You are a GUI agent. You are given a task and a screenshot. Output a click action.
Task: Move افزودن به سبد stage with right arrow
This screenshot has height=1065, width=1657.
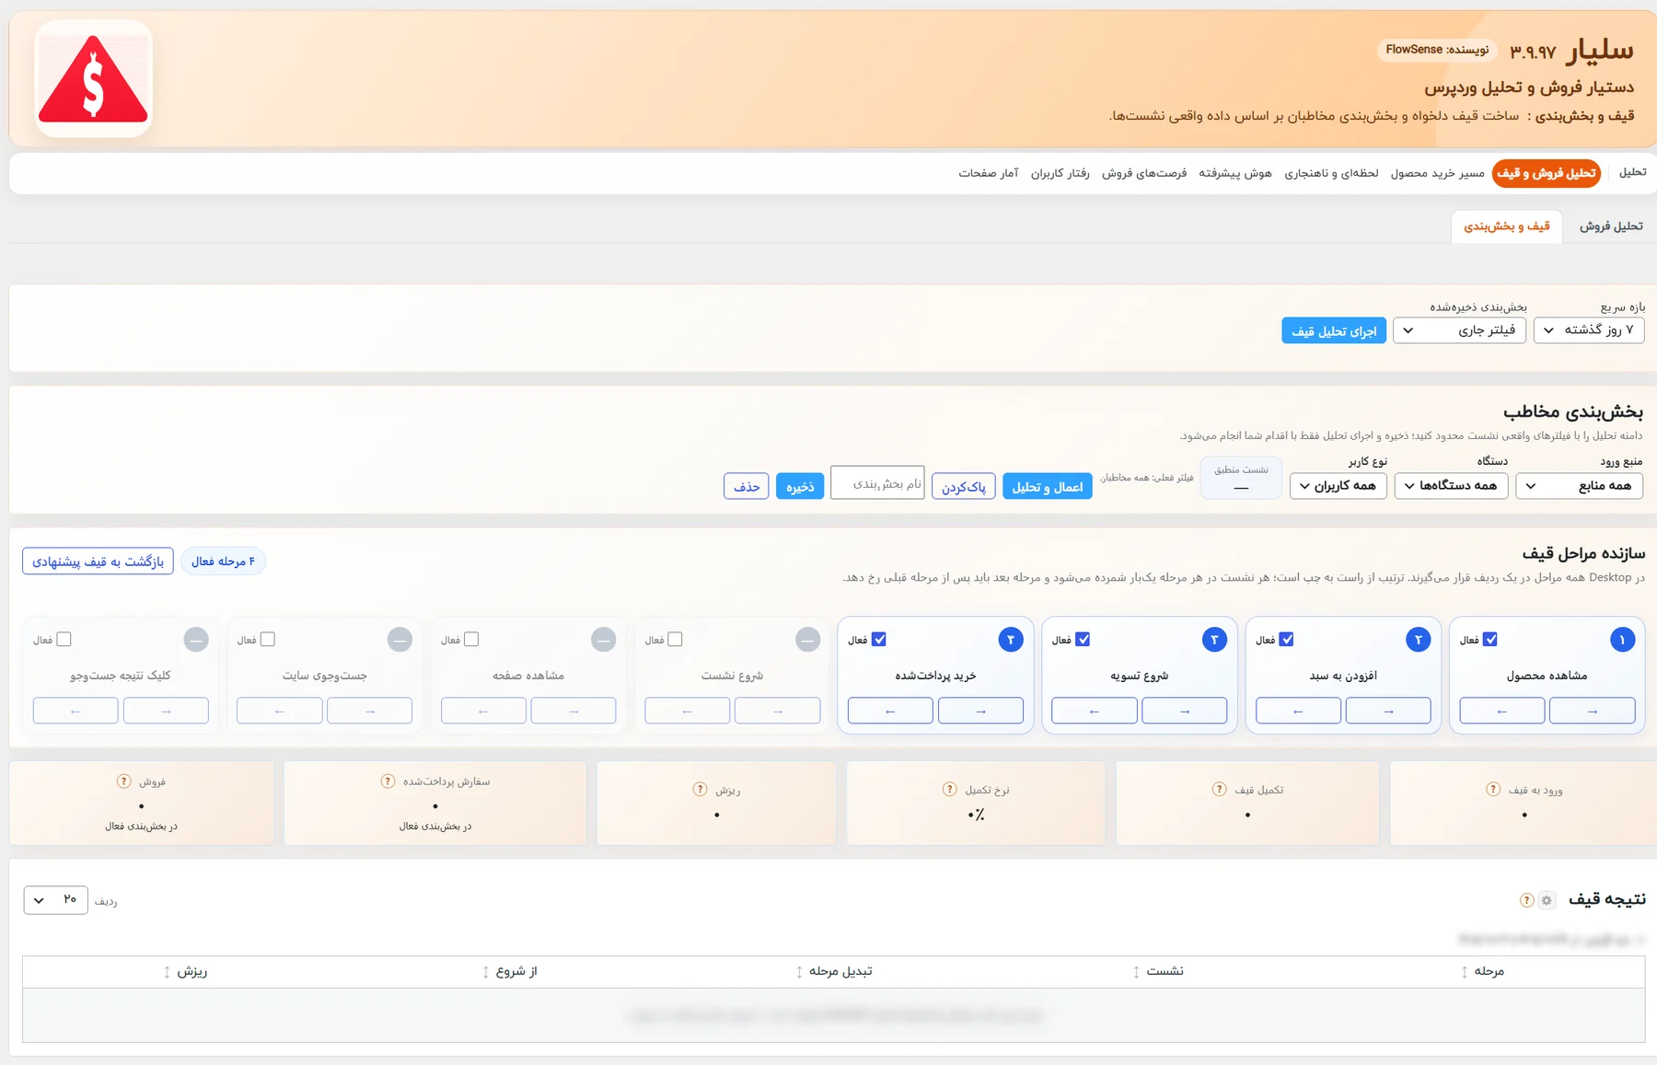(x=1388, y=711)
